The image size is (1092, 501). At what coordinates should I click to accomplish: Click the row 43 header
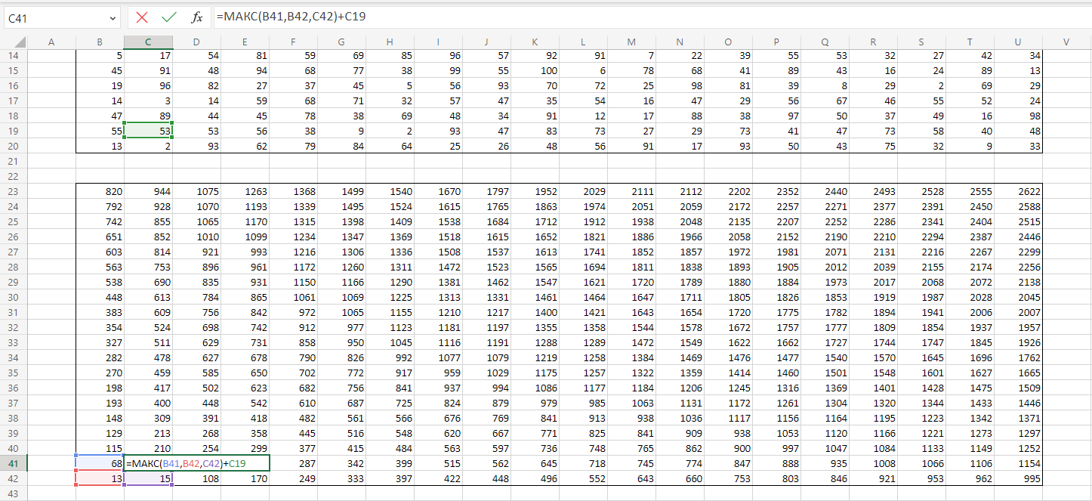[x=14, y=493]
